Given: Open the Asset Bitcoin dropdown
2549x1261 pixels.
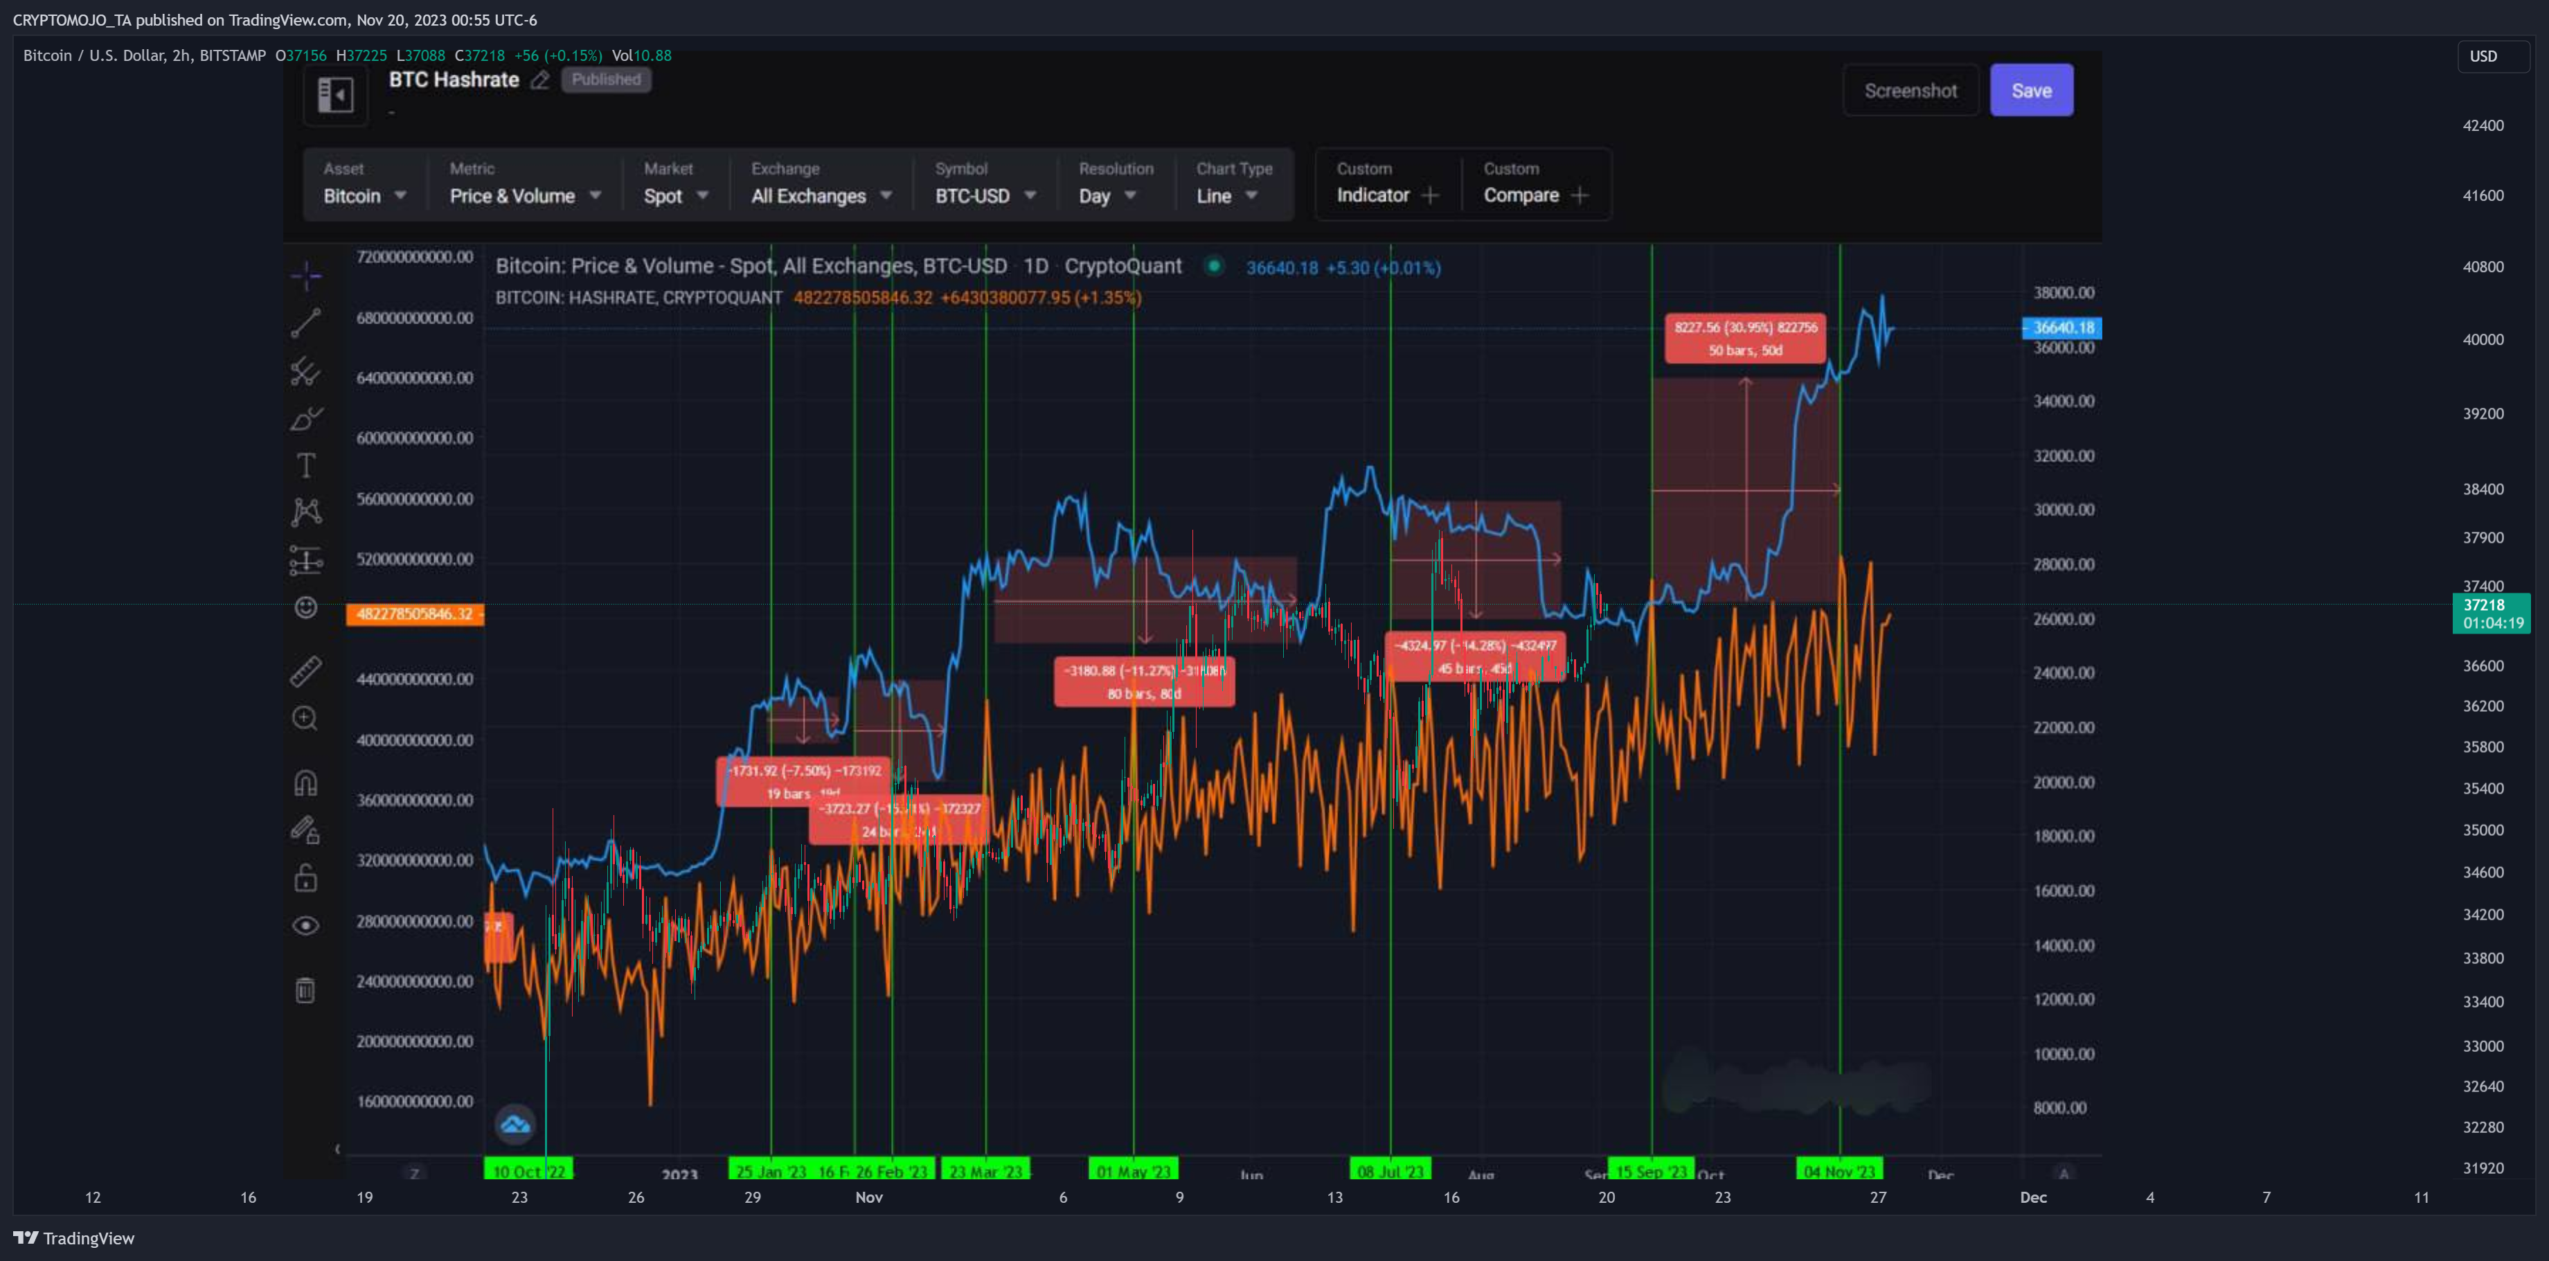Looking at the screenshot, I should click(365, 184).
